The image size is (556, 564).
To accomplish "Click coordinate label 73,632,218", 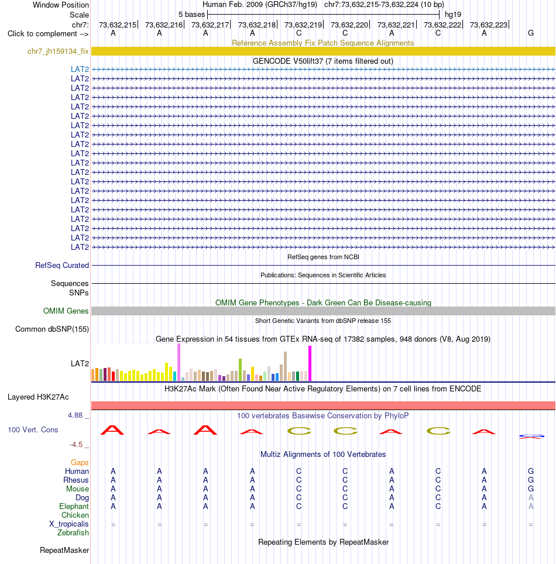I will (x=256, y=25).
